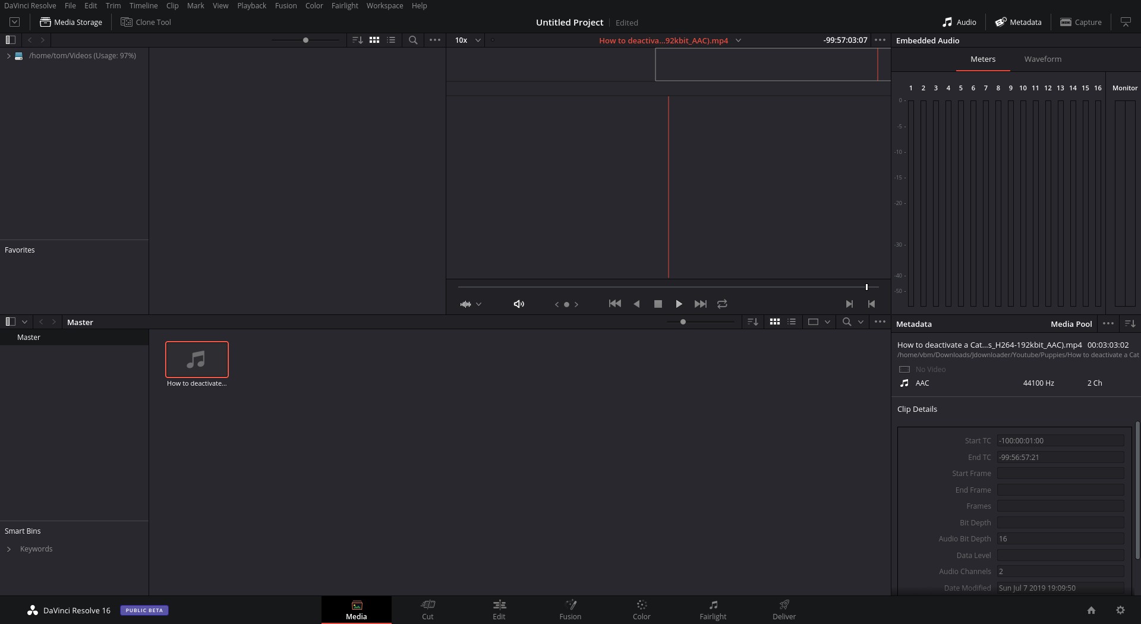Switch to the Waveform tab
Image resolution: width=1141 pixels, height=624 pixels.
(x=1042, y=59)
